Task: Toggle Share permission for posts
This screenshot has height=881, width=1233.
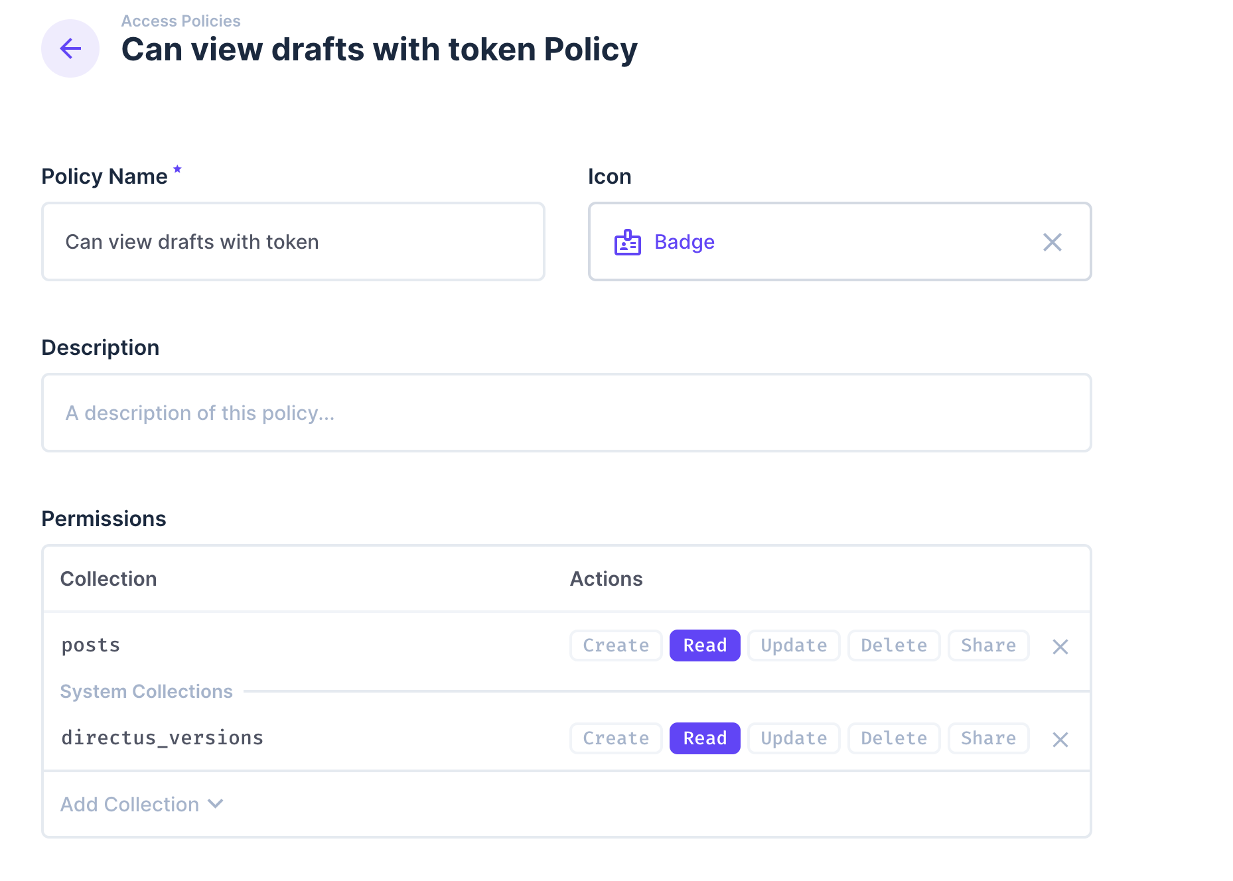Action: tap(988, 645)
